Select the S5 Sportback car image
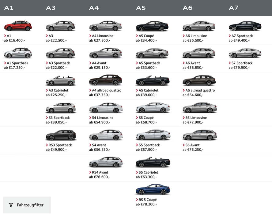This screenshot has height=214, width=272. pos(153,135)
